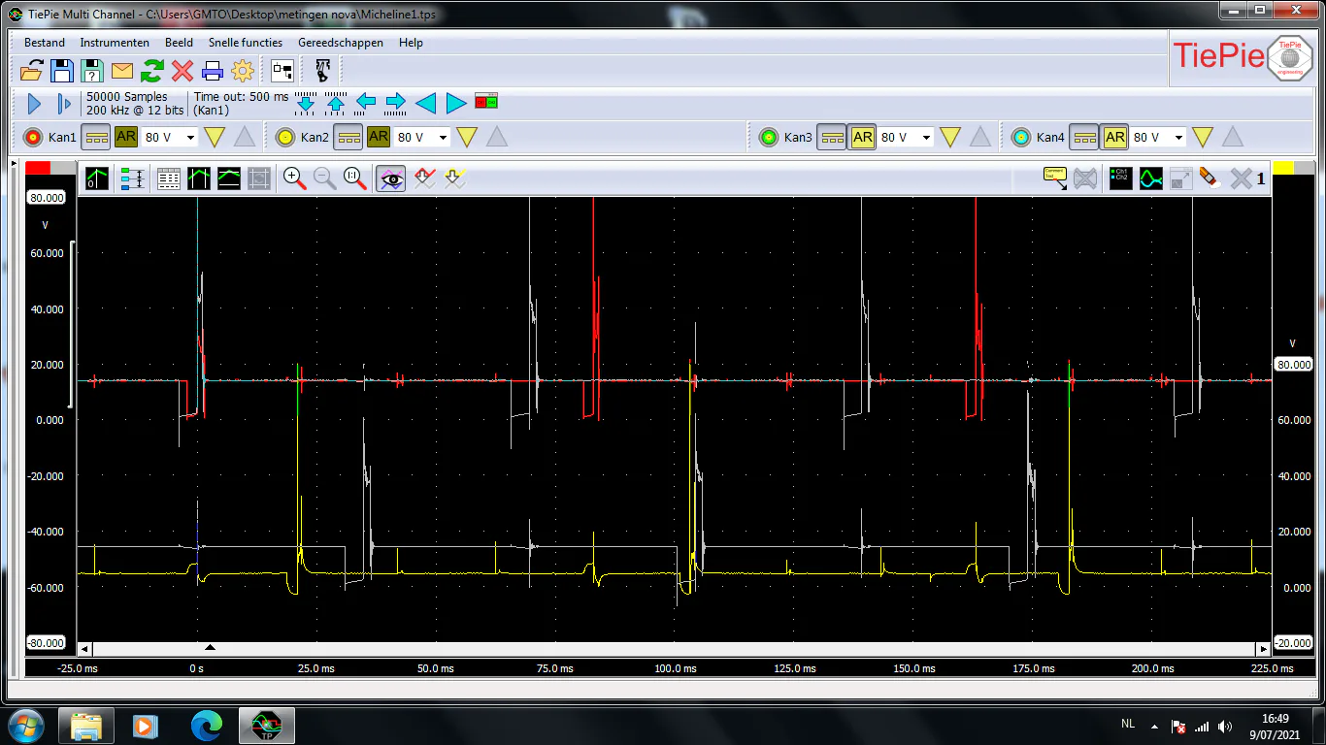
Task: Toggle Kan2 coupling button
Action: (348, 137)
